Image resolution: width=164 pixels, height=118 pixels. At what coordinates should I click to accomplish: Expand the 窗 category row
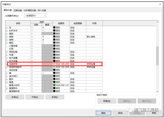(7, 73)
